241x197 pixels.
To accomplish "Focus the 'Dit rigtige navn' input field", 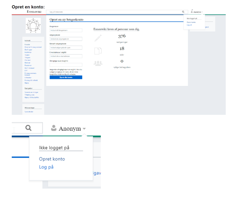I will point(66,65).
